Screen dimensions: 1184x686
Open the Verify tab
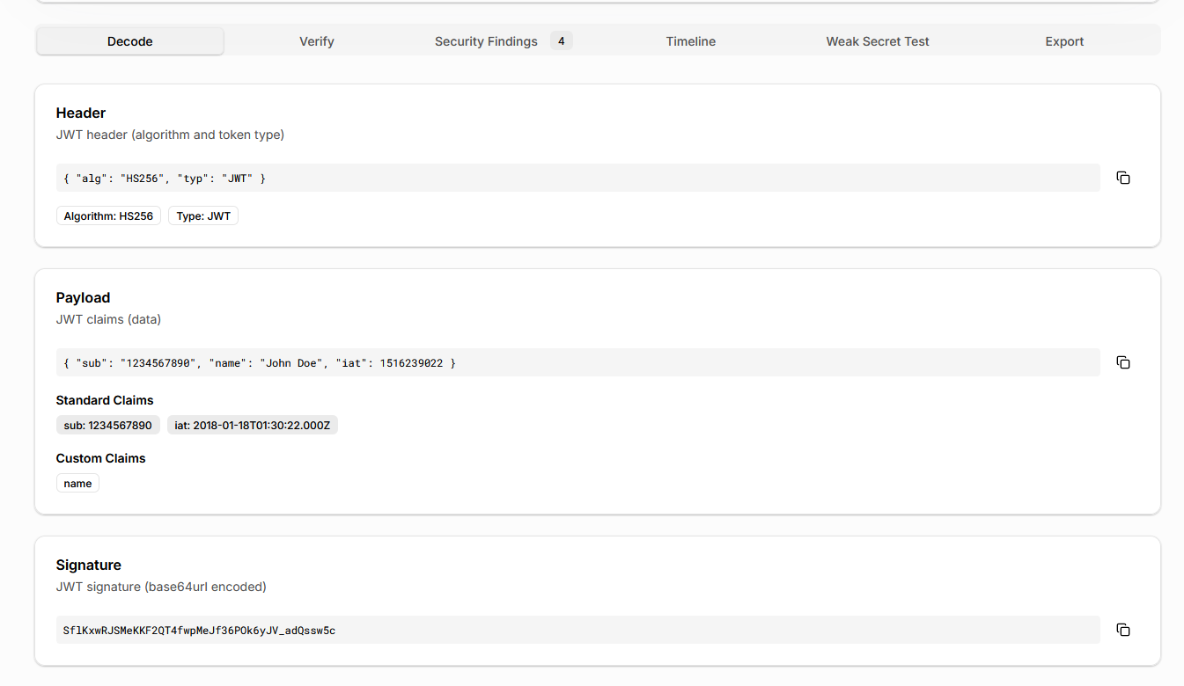(317, 41)
